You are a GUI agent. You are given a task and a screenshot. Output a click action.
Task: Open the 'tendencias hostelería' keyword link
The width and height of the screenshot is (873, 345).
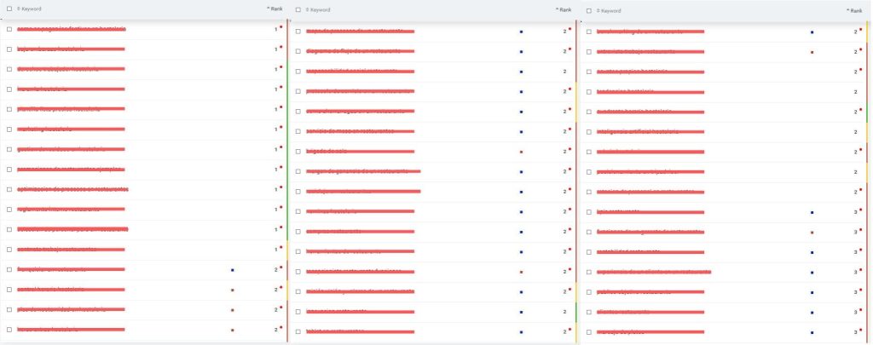coord(627,91)
